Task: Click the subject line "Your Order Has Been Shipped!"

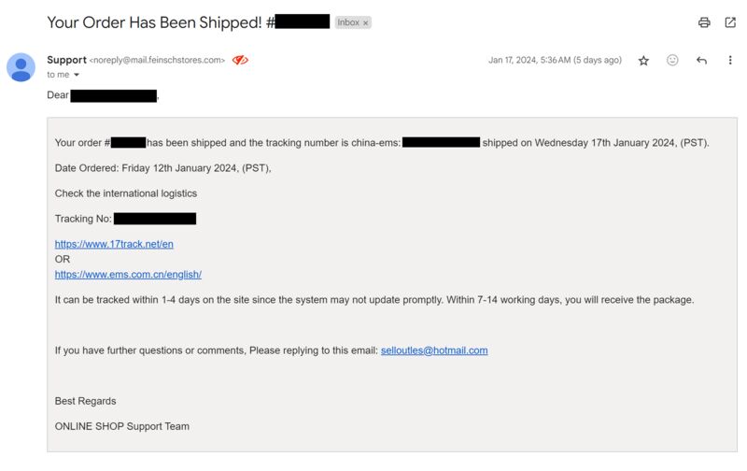Action: pyautogui.click(x=154, y=22)
